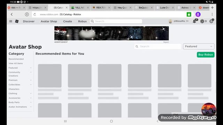Open the Robux balance icon
Image resolution: width=223 pixels, height=125 pixels.
[202, 21]
